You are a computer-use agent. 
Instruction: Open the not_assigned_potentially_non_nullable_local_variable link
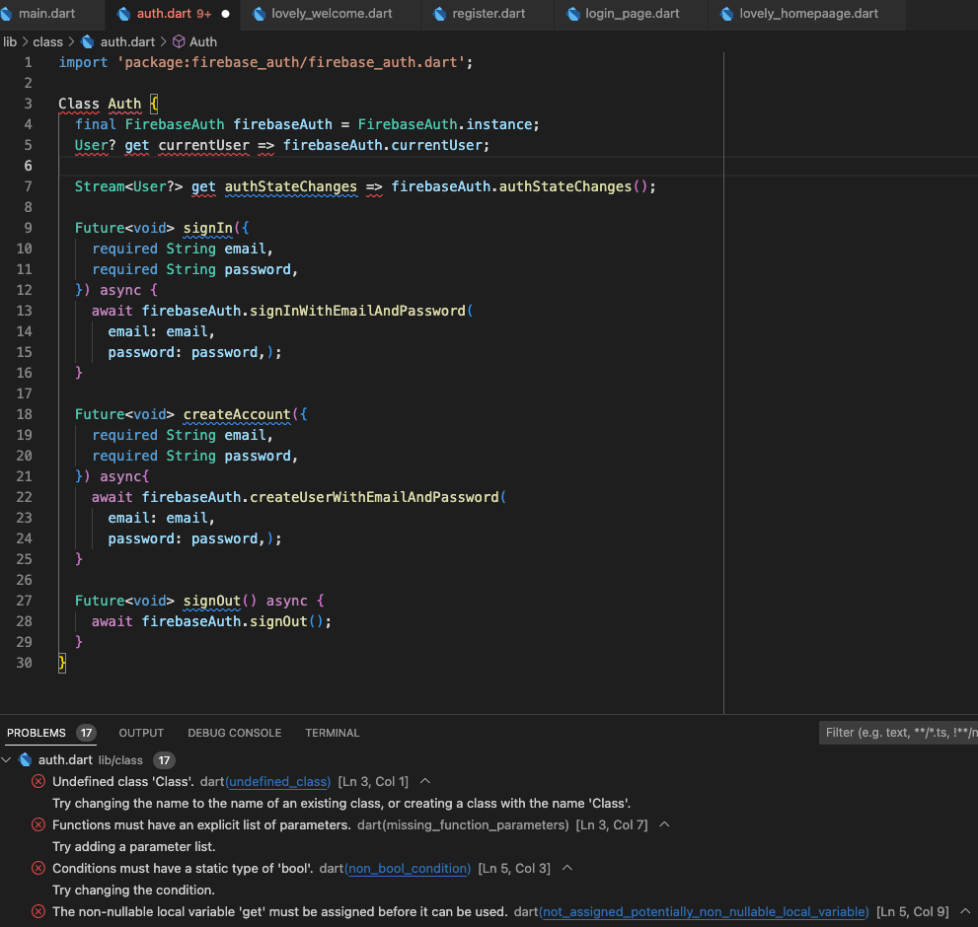(705, 911)
